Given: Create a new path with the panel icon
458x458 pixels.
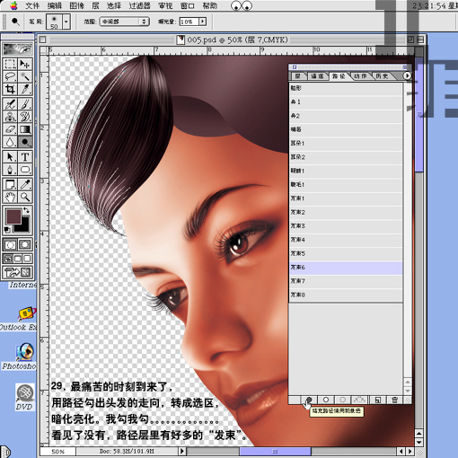Looking at the screenshot, I should (377, 400).
